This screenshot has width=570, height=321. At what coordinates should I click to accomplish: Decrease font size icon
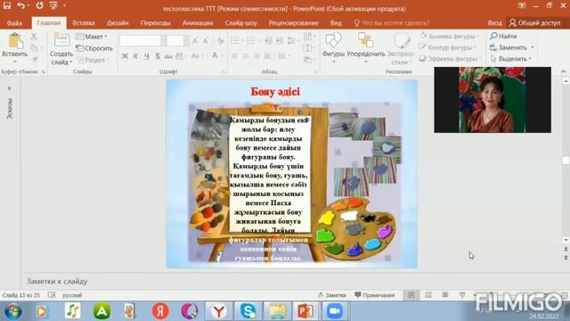tap(206, 40)
